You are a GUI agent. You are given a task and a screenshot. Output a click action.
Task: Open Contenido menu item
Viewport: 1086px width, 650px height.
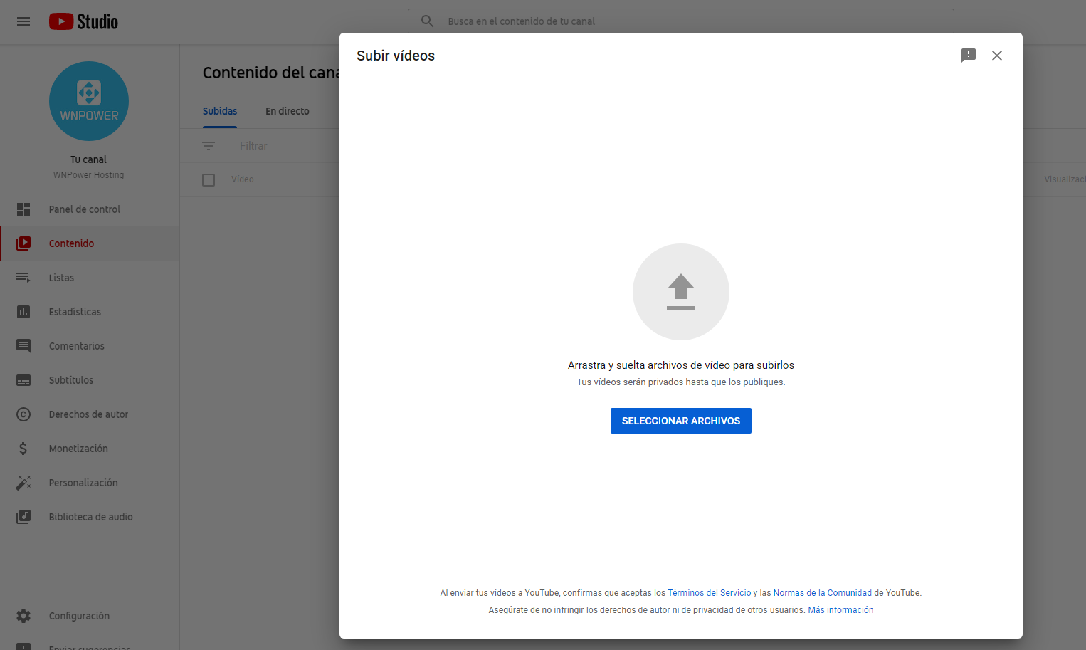coord(90,243)
